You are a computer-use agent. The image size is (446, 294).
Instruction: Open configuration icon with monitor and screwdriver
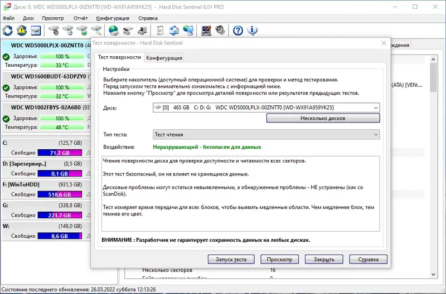(206, 31)
